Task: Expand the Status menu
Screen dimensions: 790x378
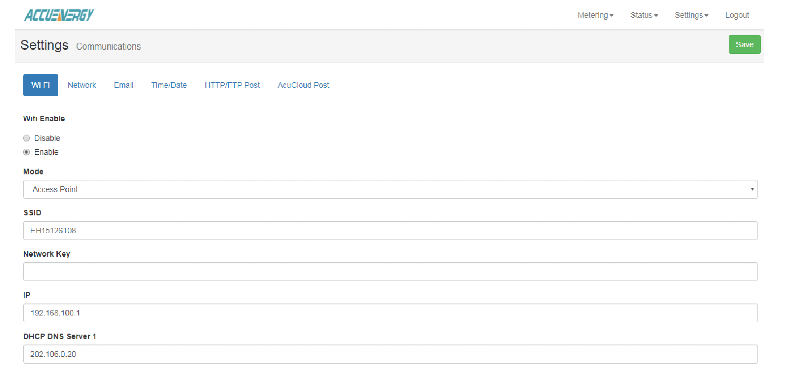Action: tap(644, 15)
